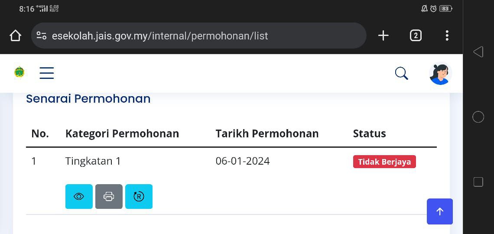The width and height of the screenshot is (494, 234).
Task: Click the Tarikh Permohonan column header
Action: click(267, 133)
